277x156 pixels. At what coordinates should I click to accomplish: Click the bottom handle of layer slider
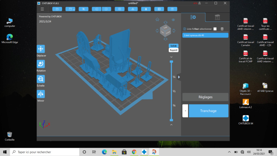click(x=171, y=120)
